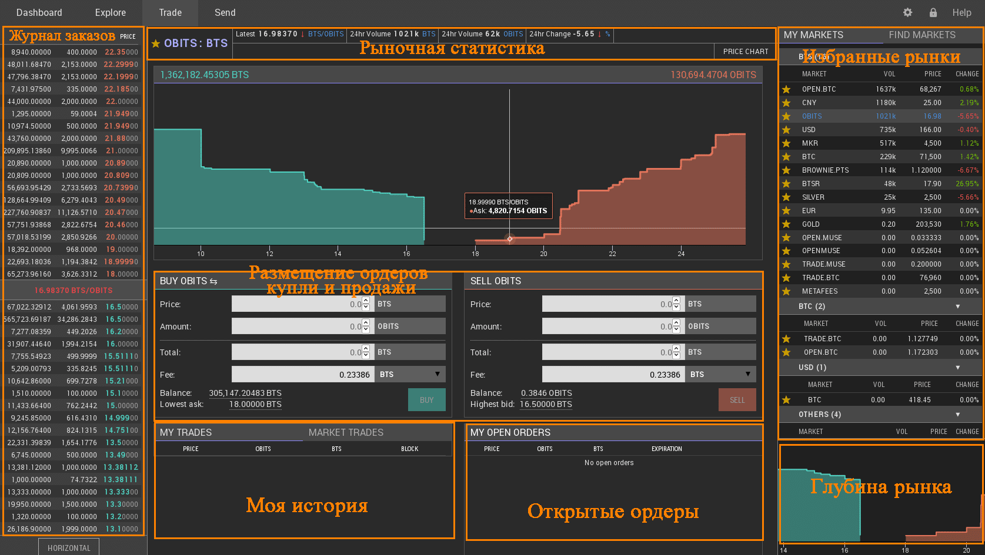Sort markets by CHANGE column header
This screenshot has width=985, height=555.
point(967,74)
